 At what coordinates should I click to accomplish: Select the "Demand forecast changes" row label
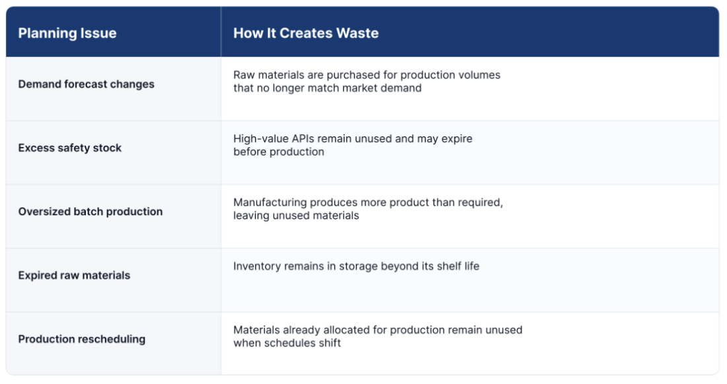(87, 84)
